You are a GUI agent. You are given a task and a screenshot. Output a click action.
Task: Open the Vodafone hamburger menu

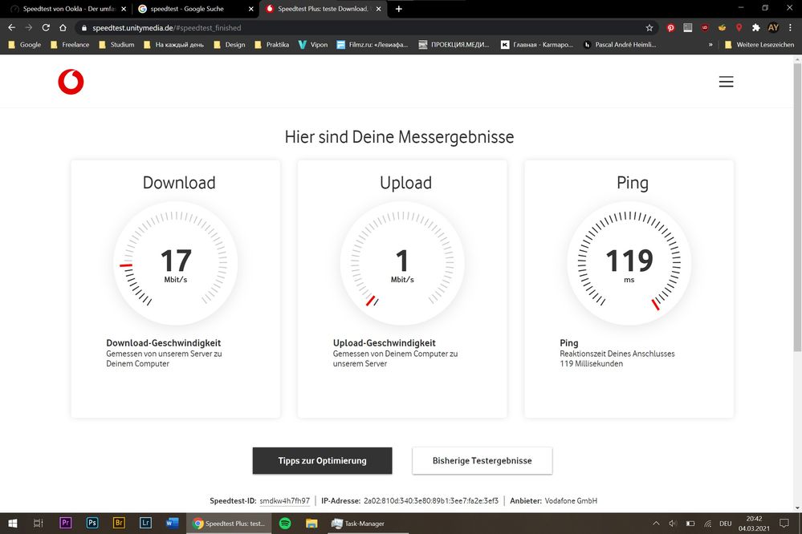(x=726, y=81)
